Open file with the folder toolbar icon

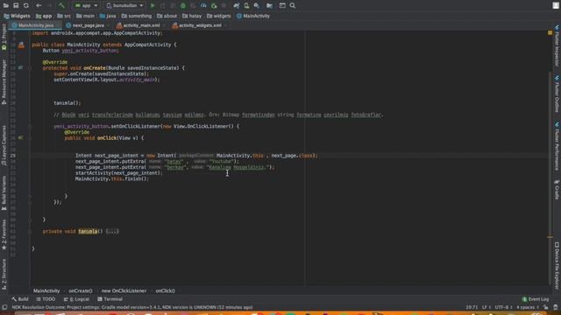point(6,5)
